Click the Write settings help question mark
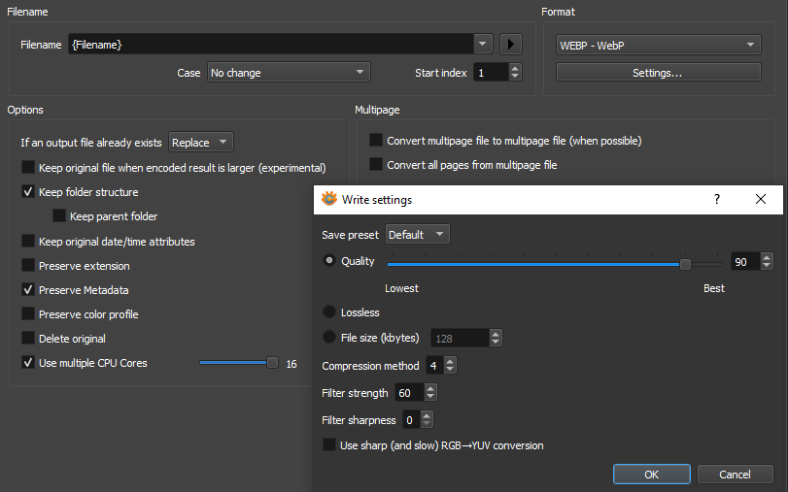Image resolution: width=788 pixels, height=492 pixels. click(x=717, y=199)
